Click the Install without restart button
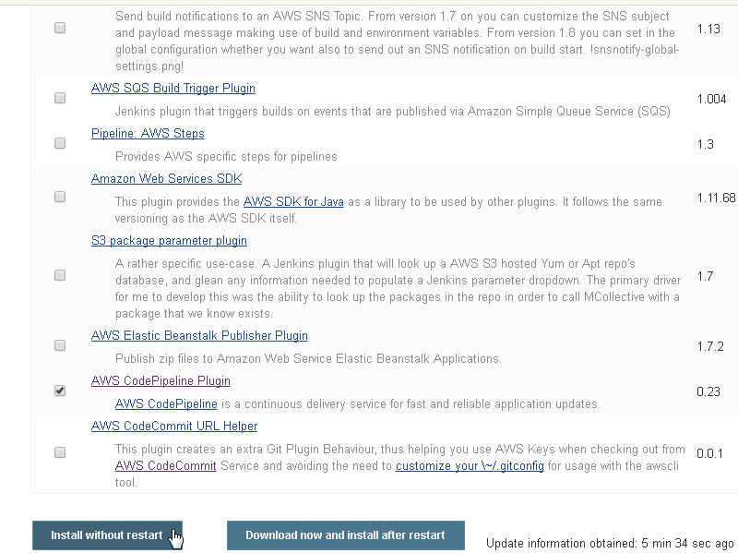The height and width of the screenshot is (553, 738). tap(107, 535)
